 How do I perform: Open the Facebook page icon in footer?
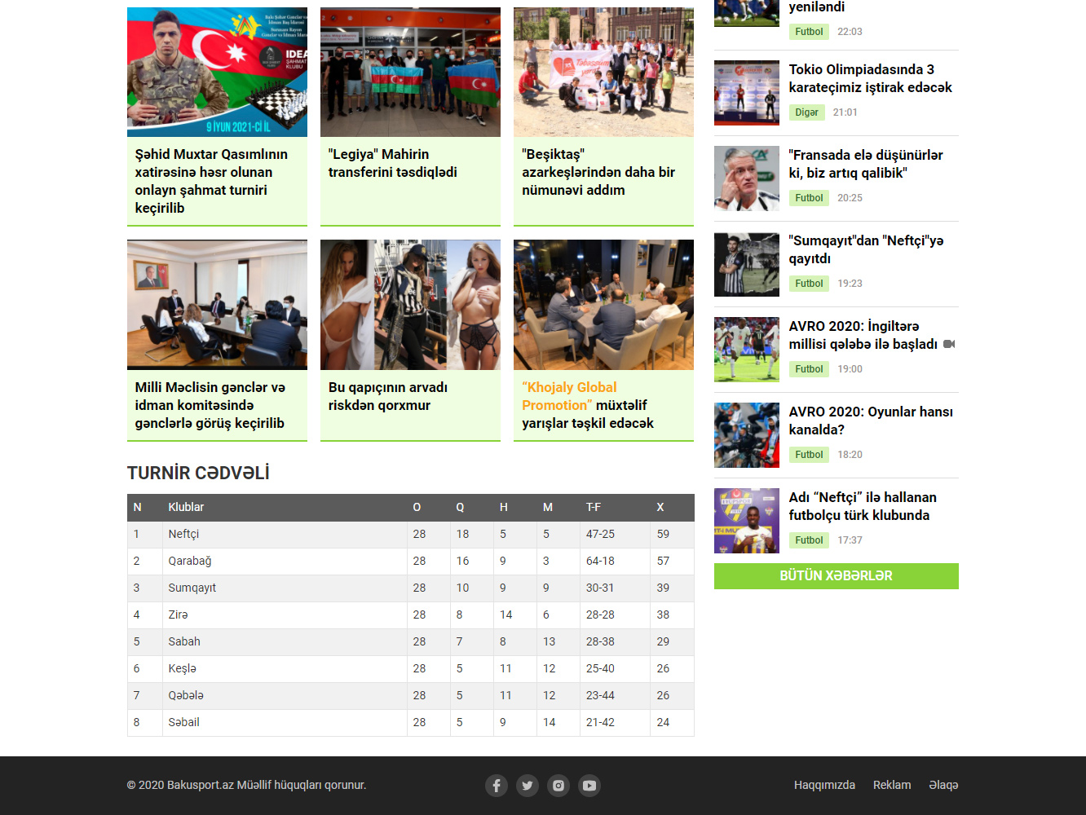[x=497, y=786]
